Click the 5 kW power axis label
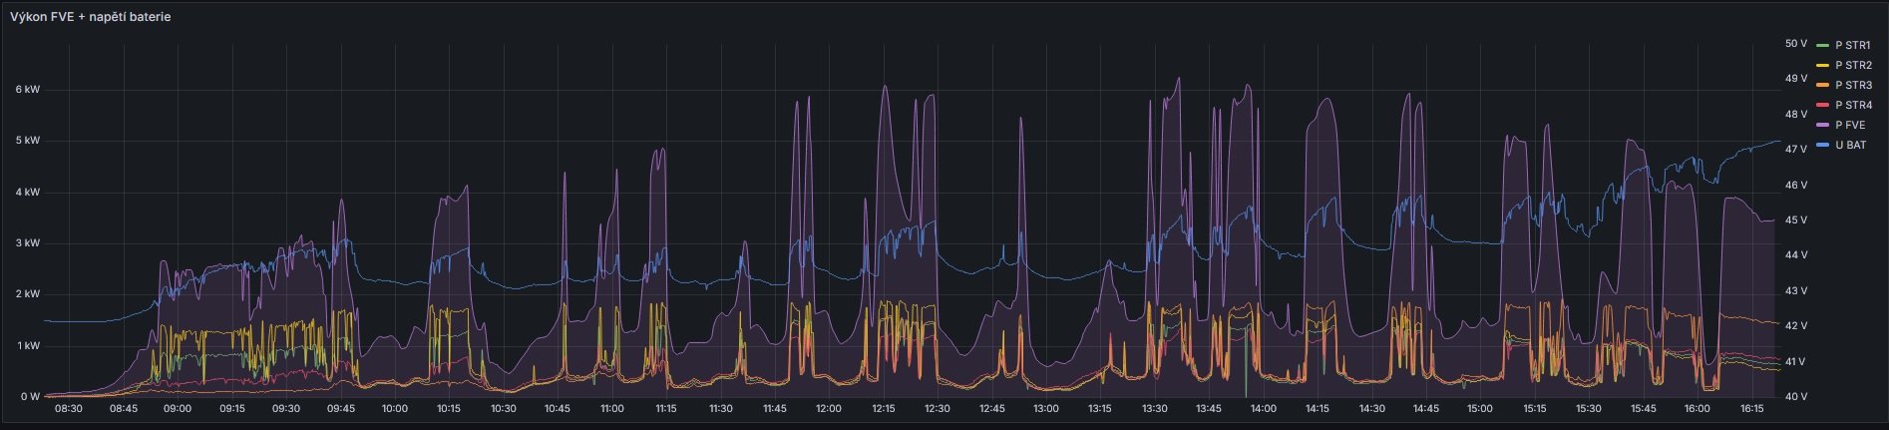Image resolution: width=1889 pixels, height=430 pixels. click(27, 141)
